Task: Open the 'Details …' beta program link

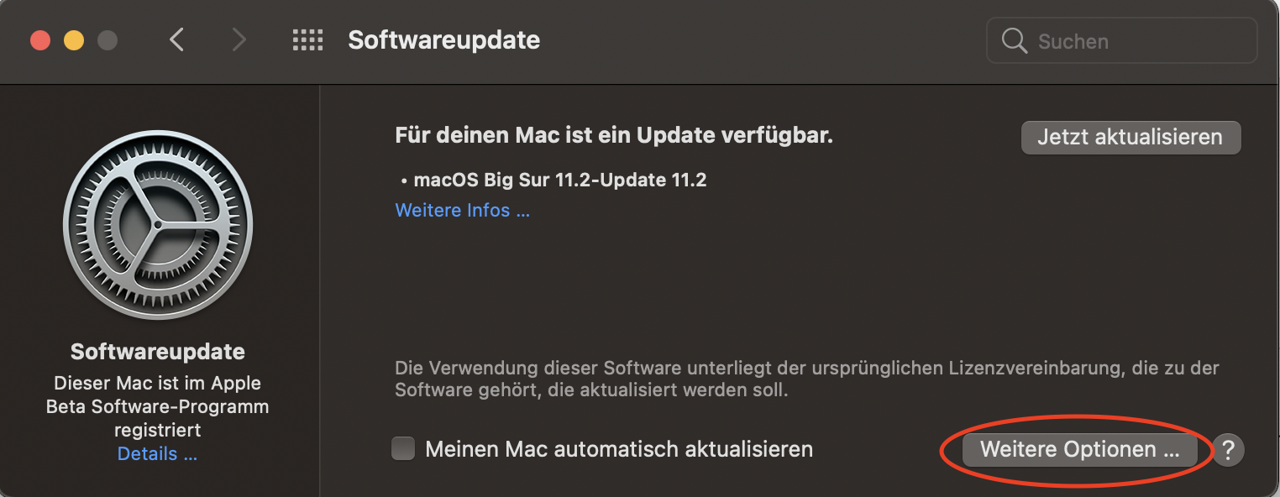Action: point(158,454)
